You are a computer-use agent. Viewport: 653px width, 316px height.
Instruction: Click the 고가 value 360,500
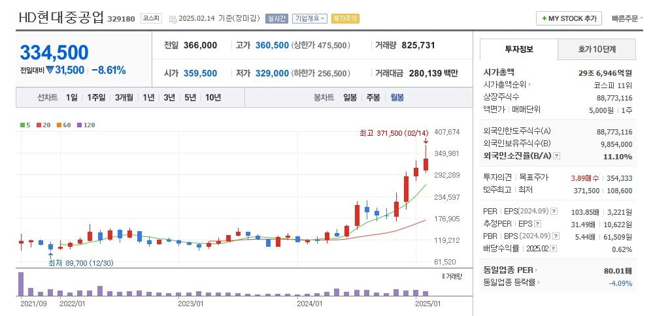coord(272,45)
